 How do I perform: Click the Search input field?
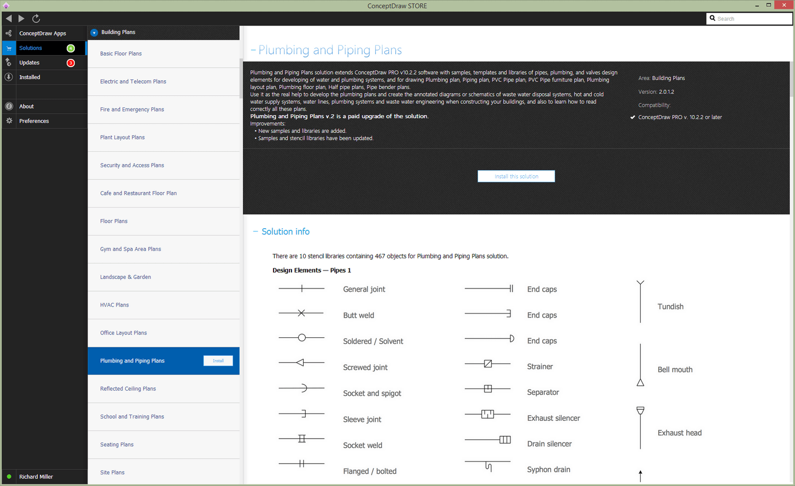click(749, 19)
